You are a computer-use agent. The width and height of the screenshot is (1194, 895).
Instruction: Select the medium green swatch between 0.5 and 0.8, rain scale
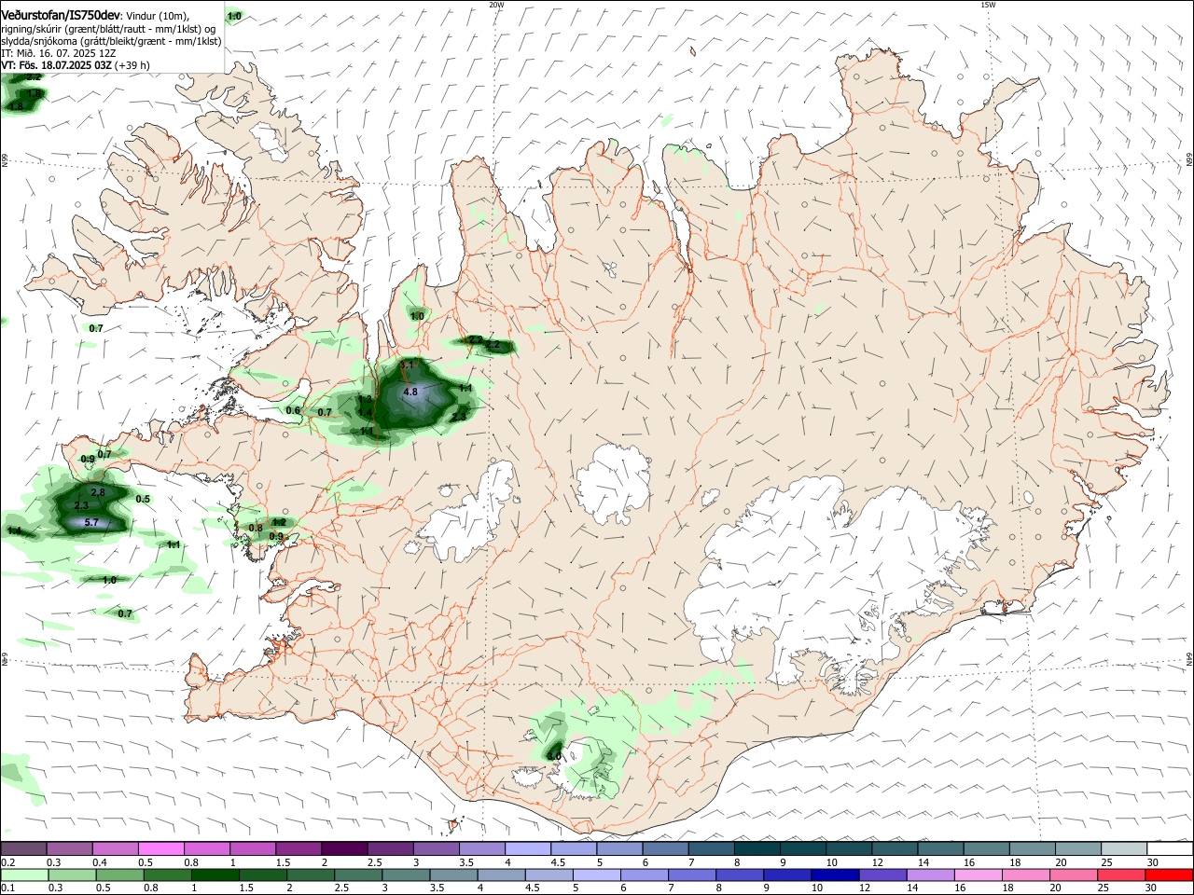[119, 874]
